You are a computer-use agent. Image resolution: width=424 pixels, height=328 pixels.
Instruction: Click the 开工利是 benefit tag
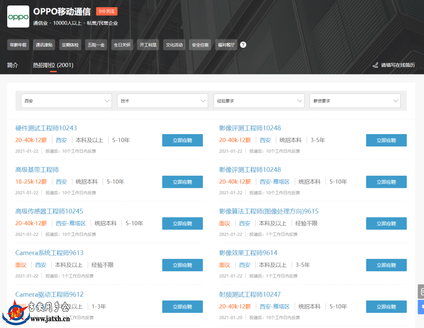pos(148,45)
